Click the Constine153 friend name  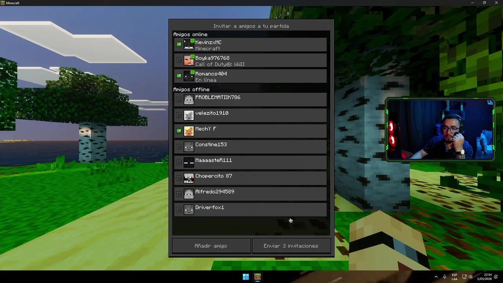pos(211,145)
